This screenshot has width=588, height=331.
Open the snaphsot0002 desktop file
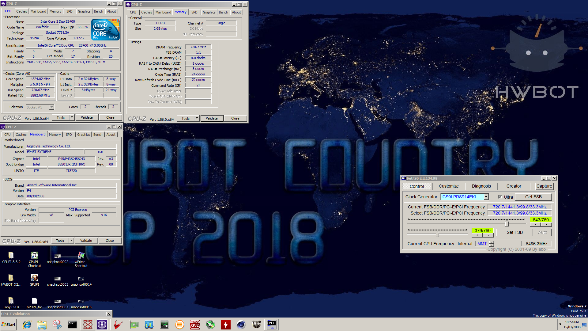pyautogui.click(x=58, y=257)
